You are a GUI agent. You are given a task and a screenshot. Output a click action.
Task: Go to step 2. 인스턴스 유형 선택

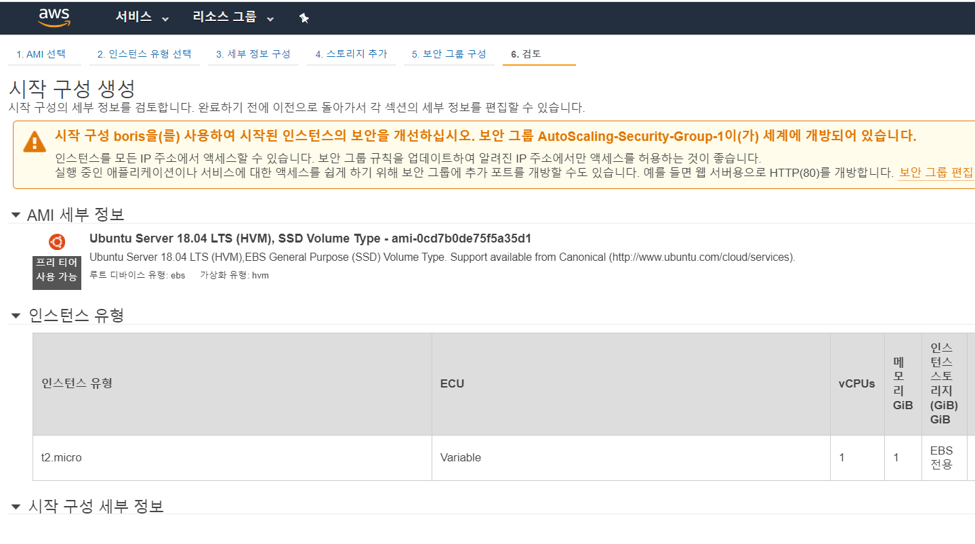tap(144, 54)
